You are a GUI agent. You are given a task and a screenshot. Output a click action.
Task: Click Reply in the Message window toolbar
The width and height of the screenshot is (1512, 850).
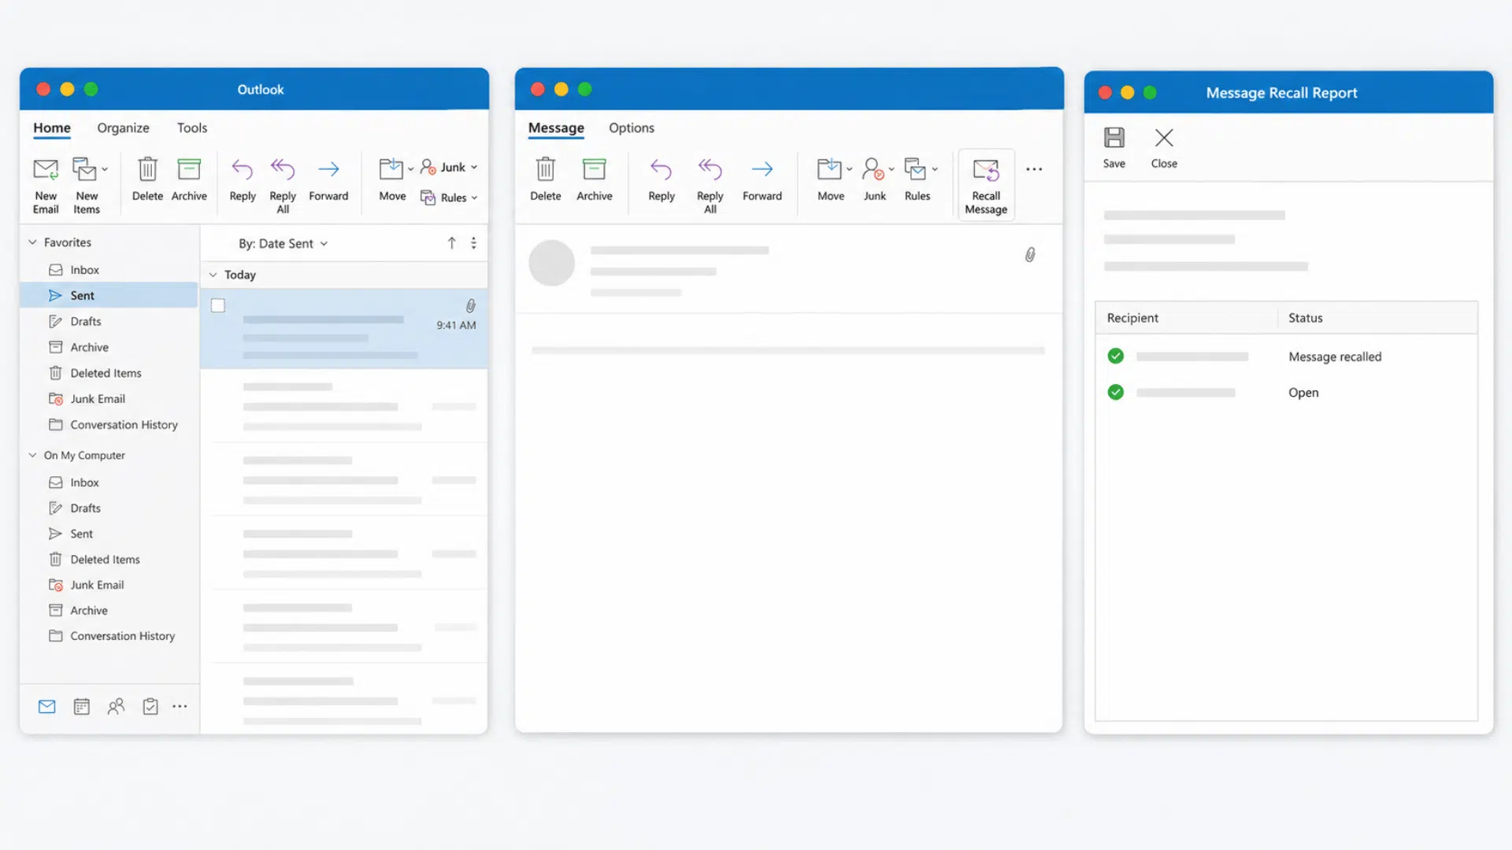pyautogui.click(x=661, y=179)
